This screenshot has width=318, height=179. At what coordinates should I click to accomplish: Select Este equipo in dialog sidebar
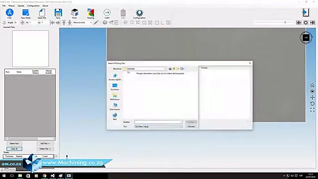pyautogui.click(x=115, y=107)
